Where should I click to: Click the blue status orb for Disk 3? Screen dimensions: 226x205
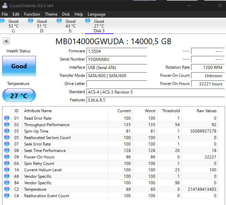coord(88,21)
